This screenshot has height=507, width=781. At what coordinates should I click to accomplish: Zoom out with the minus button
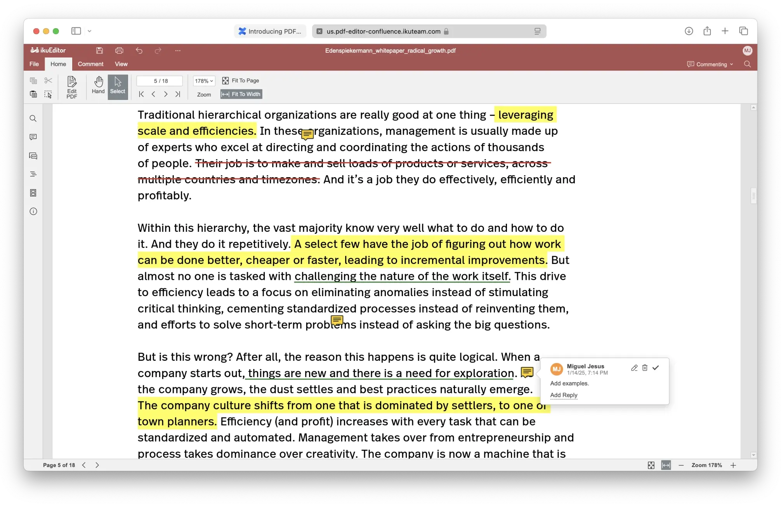pyautogui.click(x=681, y=465)
